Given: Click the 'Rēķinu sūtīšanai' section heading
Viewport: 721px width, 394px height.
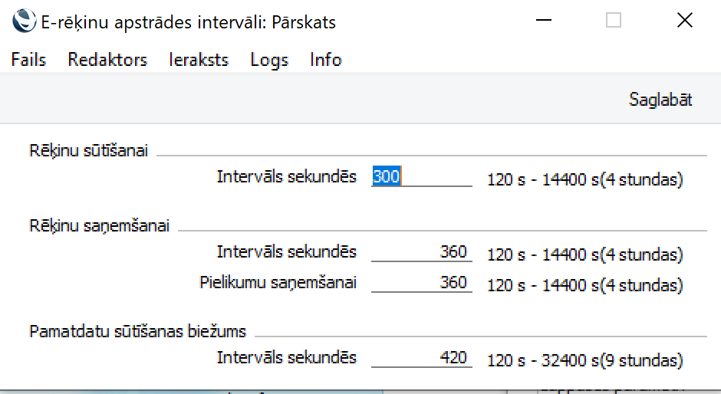Looking at the screenshot, I should [89, 149].
